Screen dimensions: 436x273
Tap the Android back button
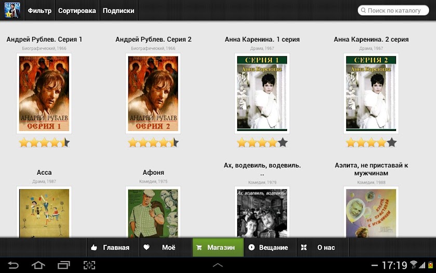click(x=13, y=265)
